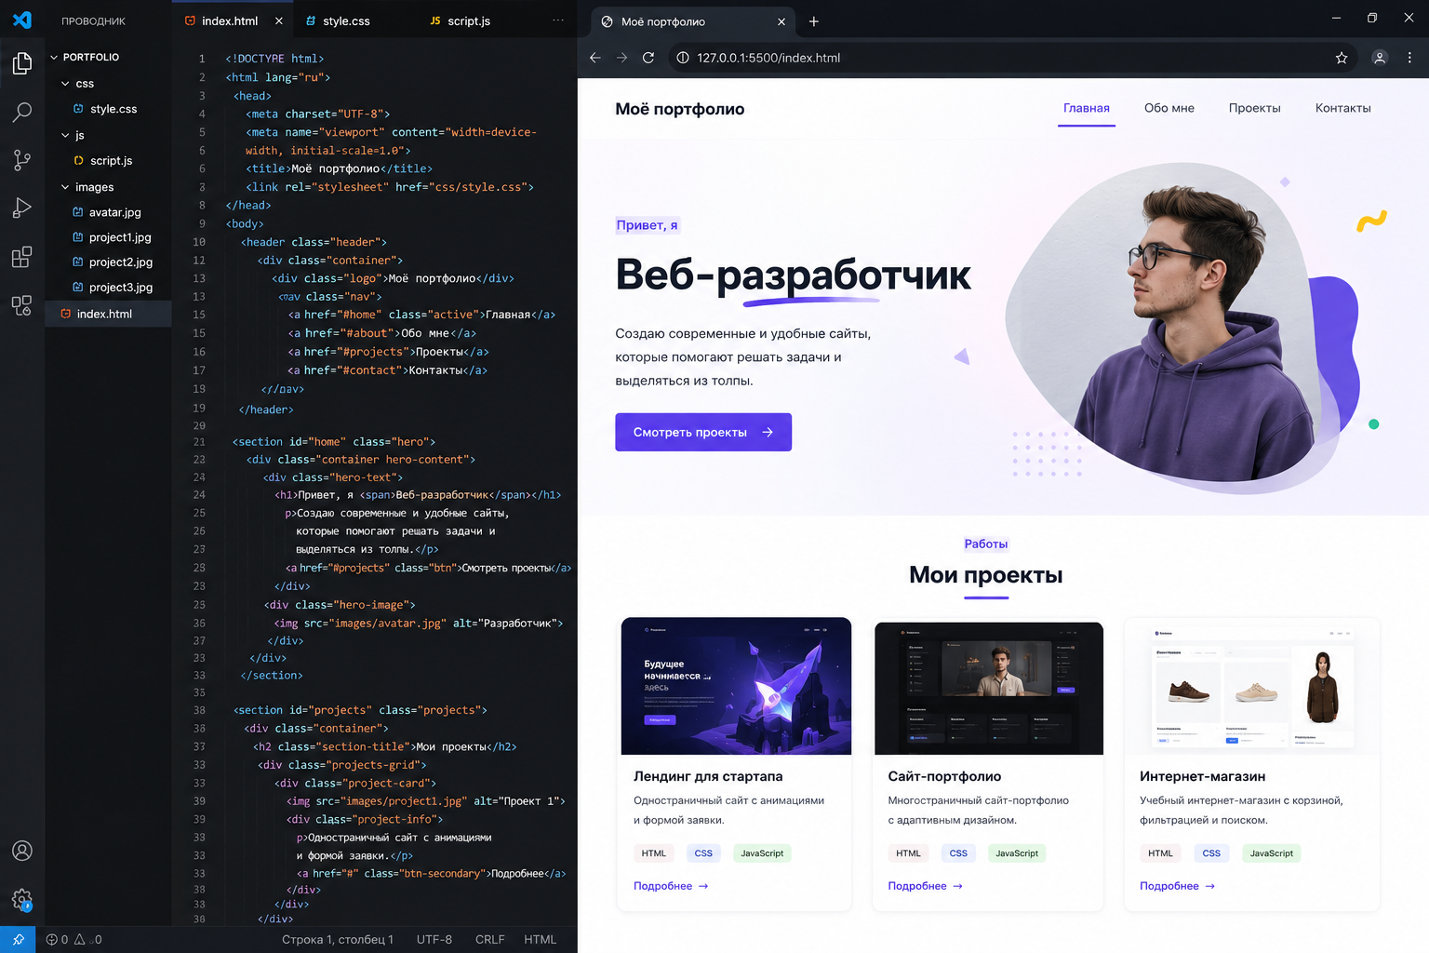
Task: Click Подробнее under Интернет-магазин
Action: point(1177,886)
